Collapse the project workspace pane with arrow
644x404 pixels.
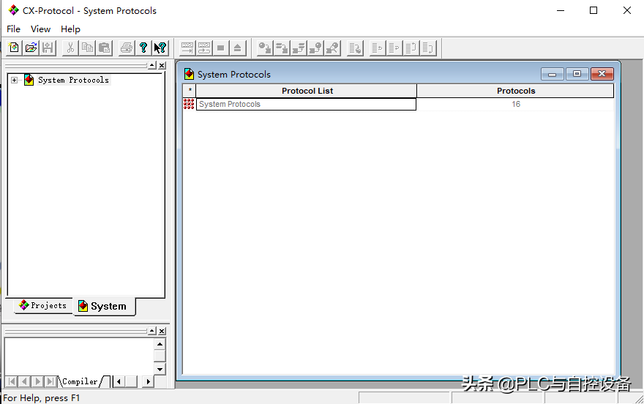point(151,66)
